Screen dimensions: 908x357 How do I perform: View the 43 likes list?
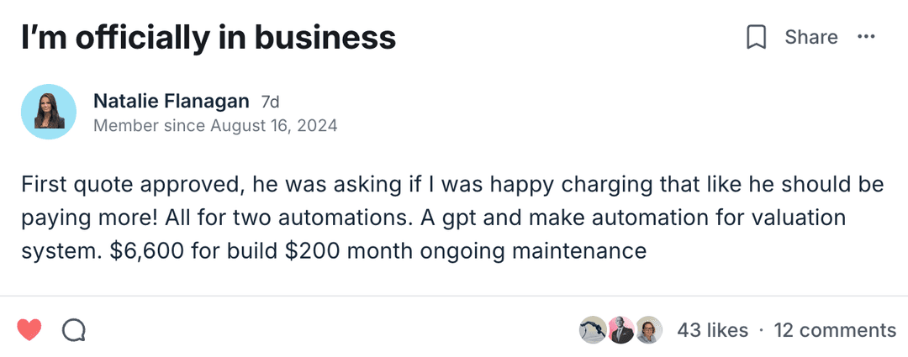click(x=712, y=330)
